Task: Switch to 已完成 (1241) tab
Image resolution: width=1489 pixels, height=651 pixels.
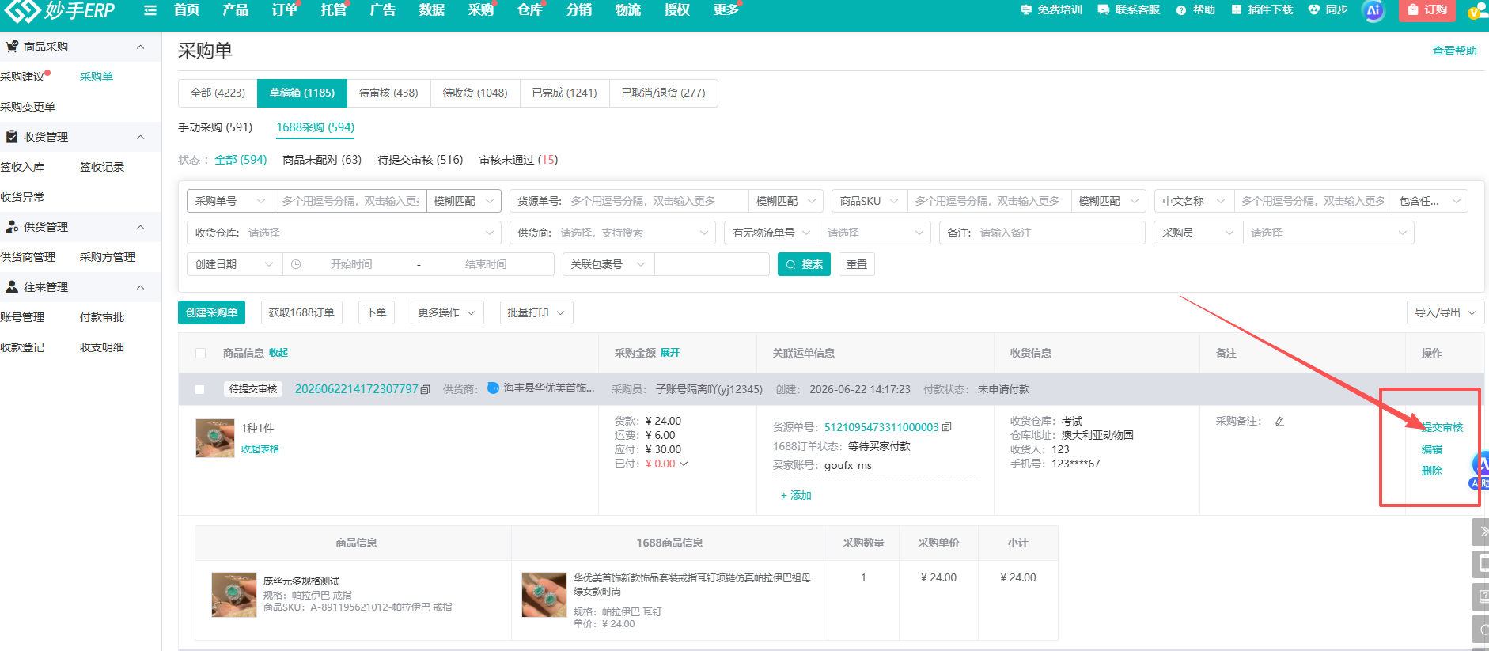Action: pos(564,93)
